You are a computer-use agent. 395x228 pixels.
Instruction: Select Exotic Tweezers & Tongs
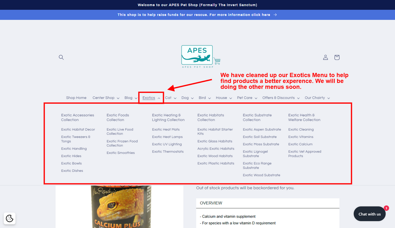coord(75,139)
